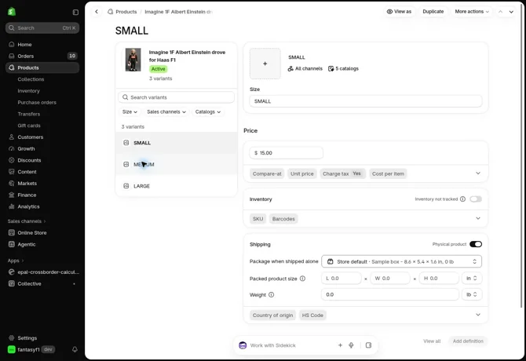Click the epal-crossborder-calcul app icon
The width and height of the screenshot is (526, 361).
pyautogui.click(x=12, y=272)
